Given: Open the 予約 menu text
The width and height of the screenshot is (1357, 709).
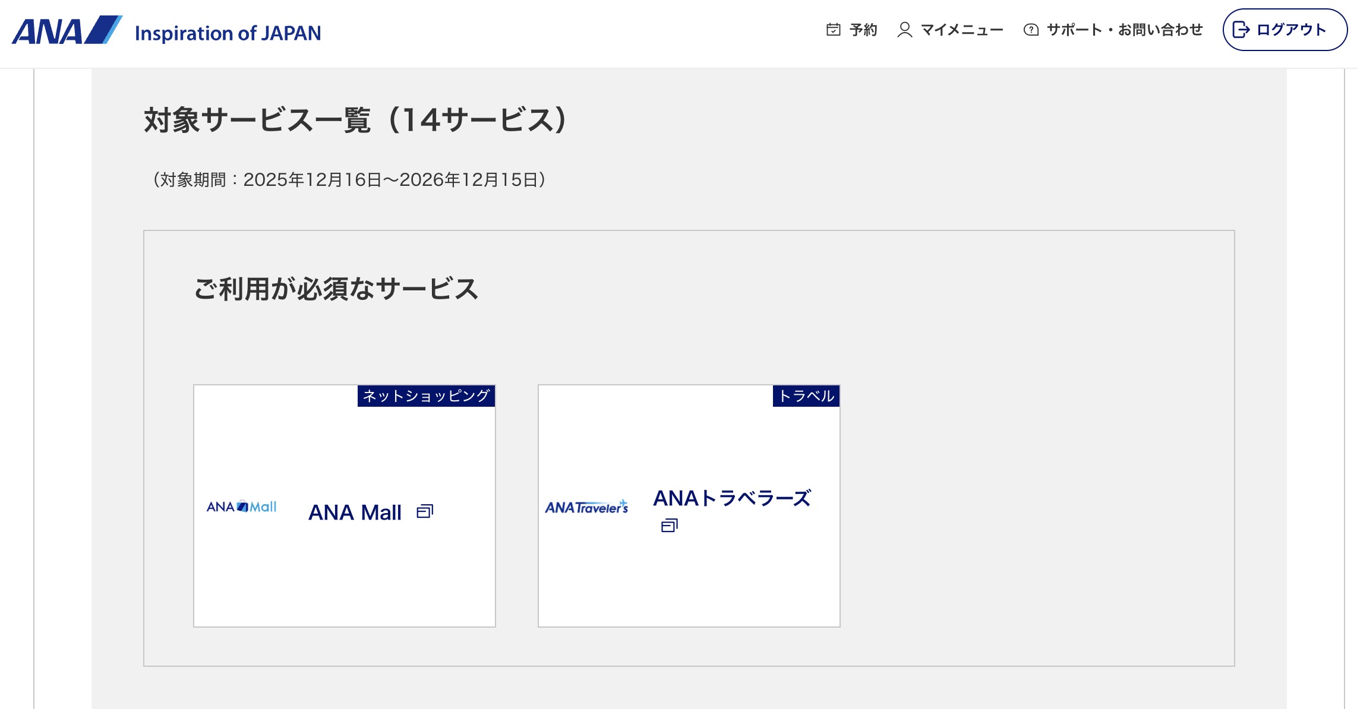Looking at the screenshot, I should click(x=863, y=30).
